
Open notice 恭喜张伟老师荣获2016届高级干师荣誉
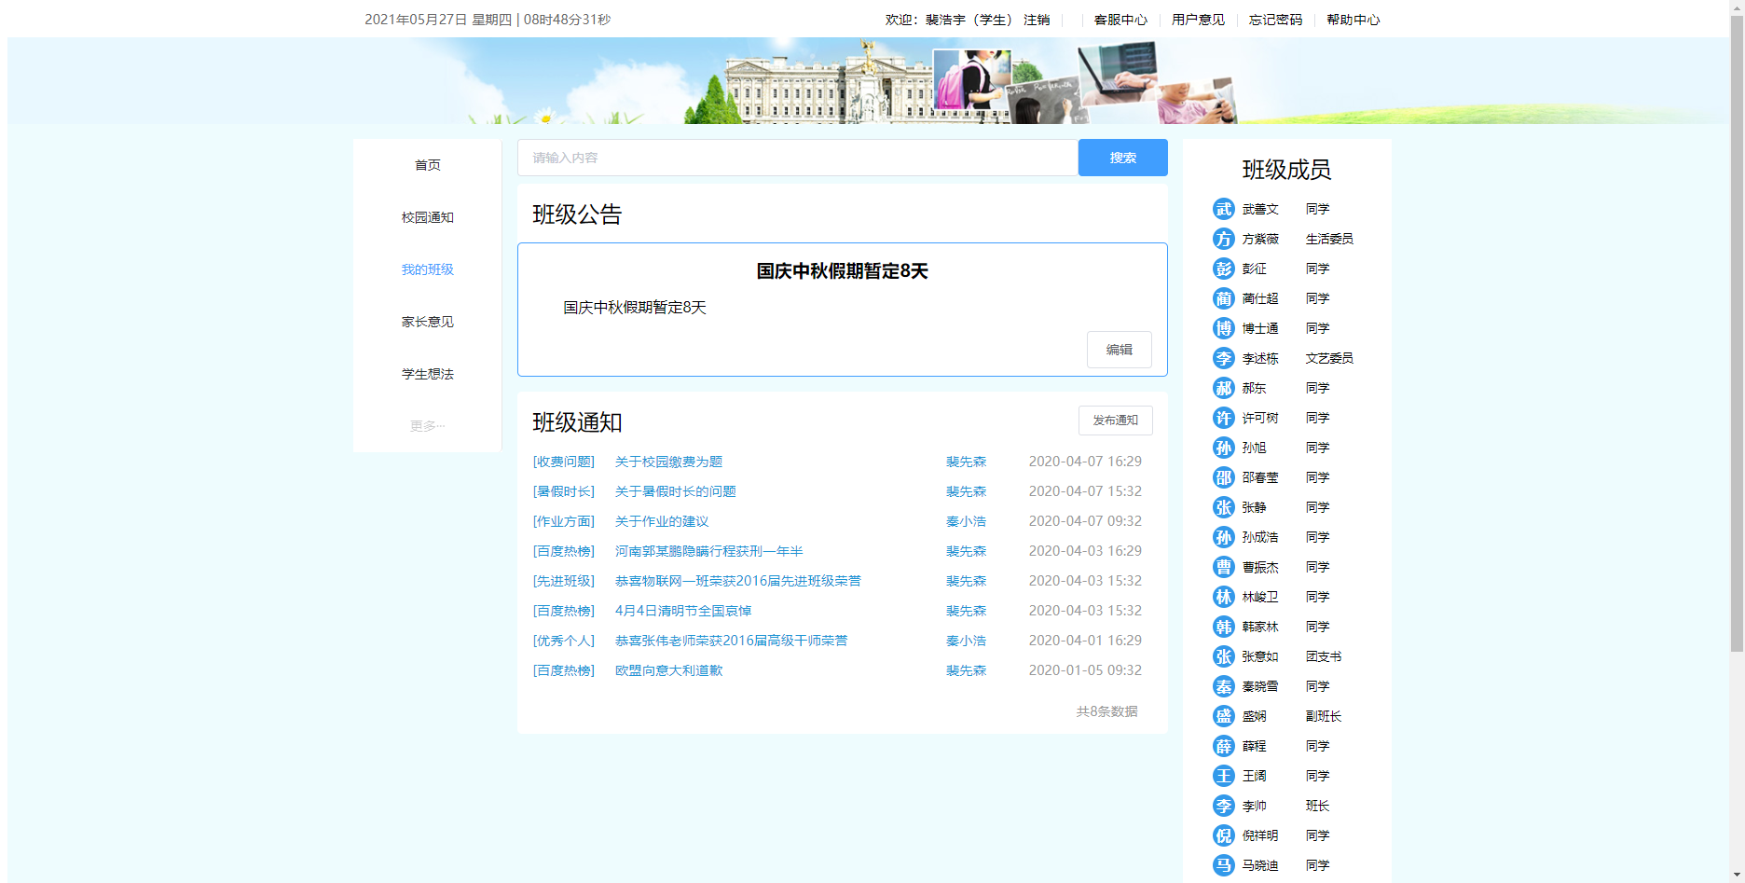click(x=731, y=641)
